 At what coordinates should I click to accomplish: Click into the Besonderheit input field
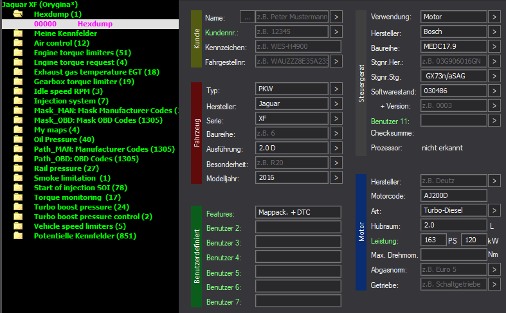tap(292, 163)
